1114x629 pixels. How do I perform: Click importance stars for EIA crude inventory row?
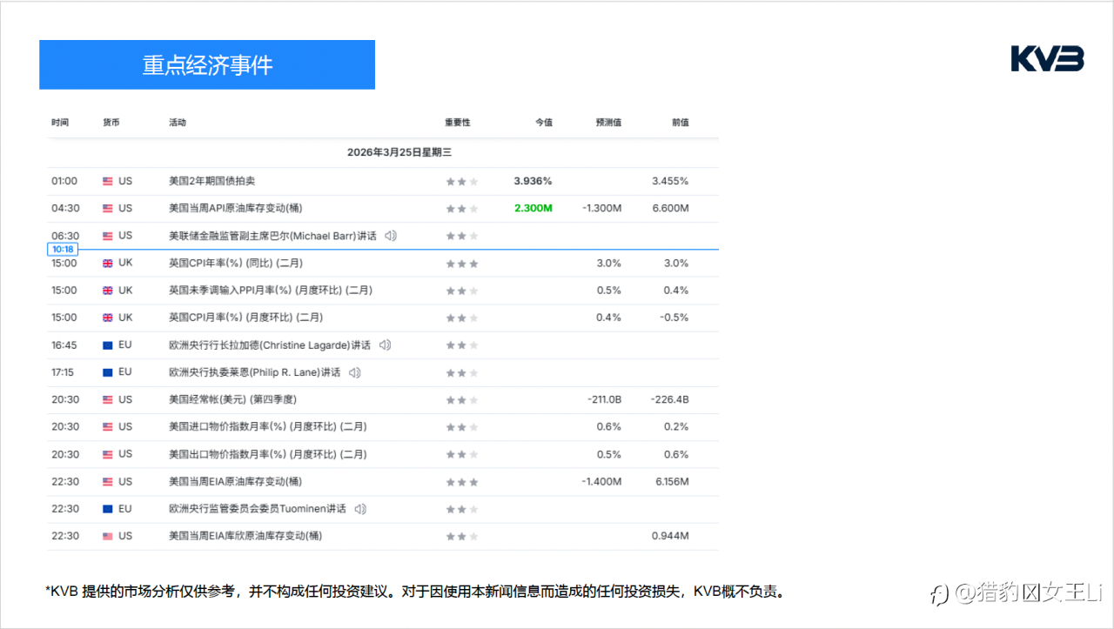pyautogui.click(x=461, y=482)
